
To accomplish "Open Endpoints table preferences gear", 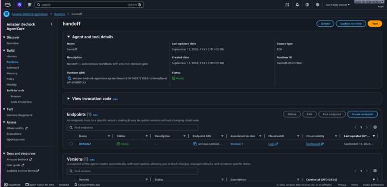I will coord(375,127).
